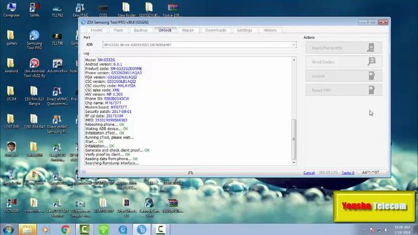Select the DCIM folder on desktop
The height and width of the screenshot is (235, 418).
(x=11, y=93)
